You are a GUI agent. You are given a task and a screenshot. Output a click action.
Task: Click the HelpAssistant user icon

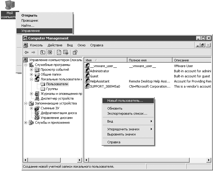[87, 81]
